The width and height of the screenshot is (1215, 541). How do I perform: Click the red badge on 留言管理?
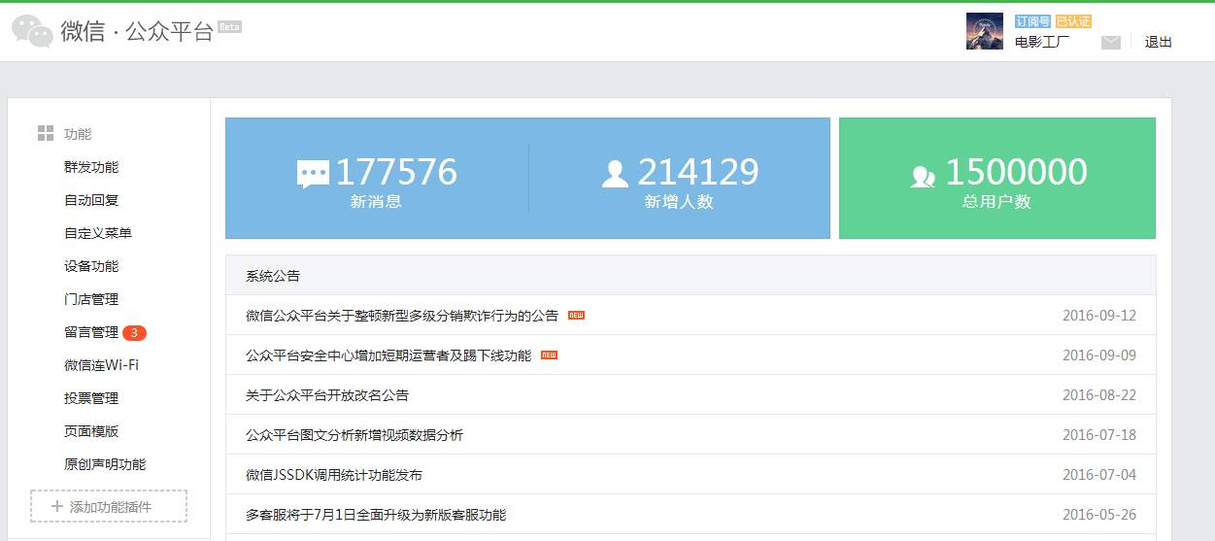135,333
